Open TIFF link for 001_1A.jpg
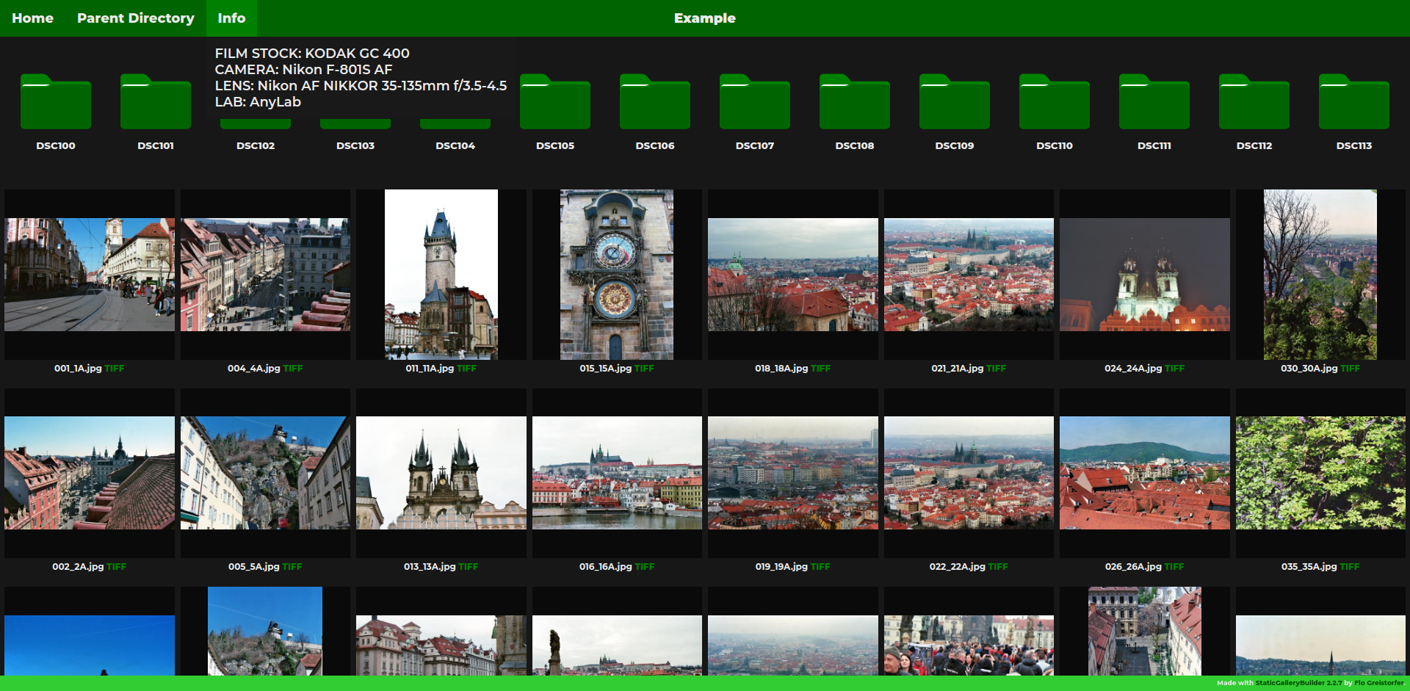The height and width of the screenshot is (691, 1410). [115, 369]
